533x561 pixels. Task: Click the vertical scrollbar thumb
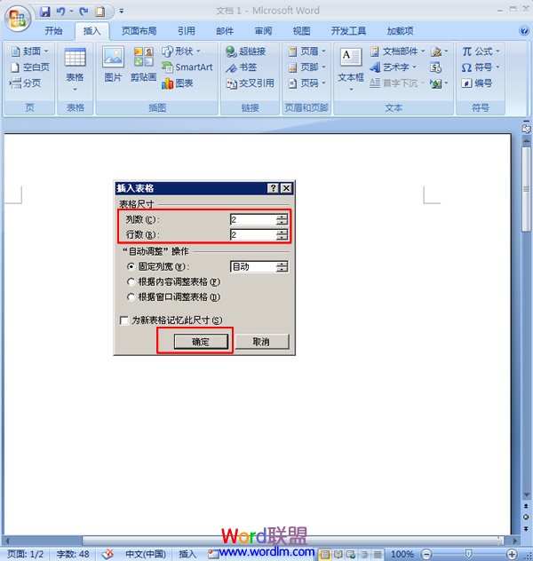coord(526,190)
